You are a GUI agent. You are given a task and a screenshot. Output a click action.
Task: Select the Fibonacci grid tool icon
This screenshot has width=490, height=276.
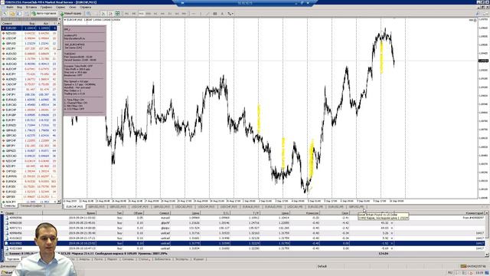215,14
